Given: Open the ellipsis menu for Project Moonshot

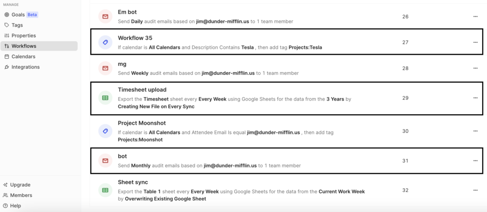Looking at the screenshot, I should point(475,131).
